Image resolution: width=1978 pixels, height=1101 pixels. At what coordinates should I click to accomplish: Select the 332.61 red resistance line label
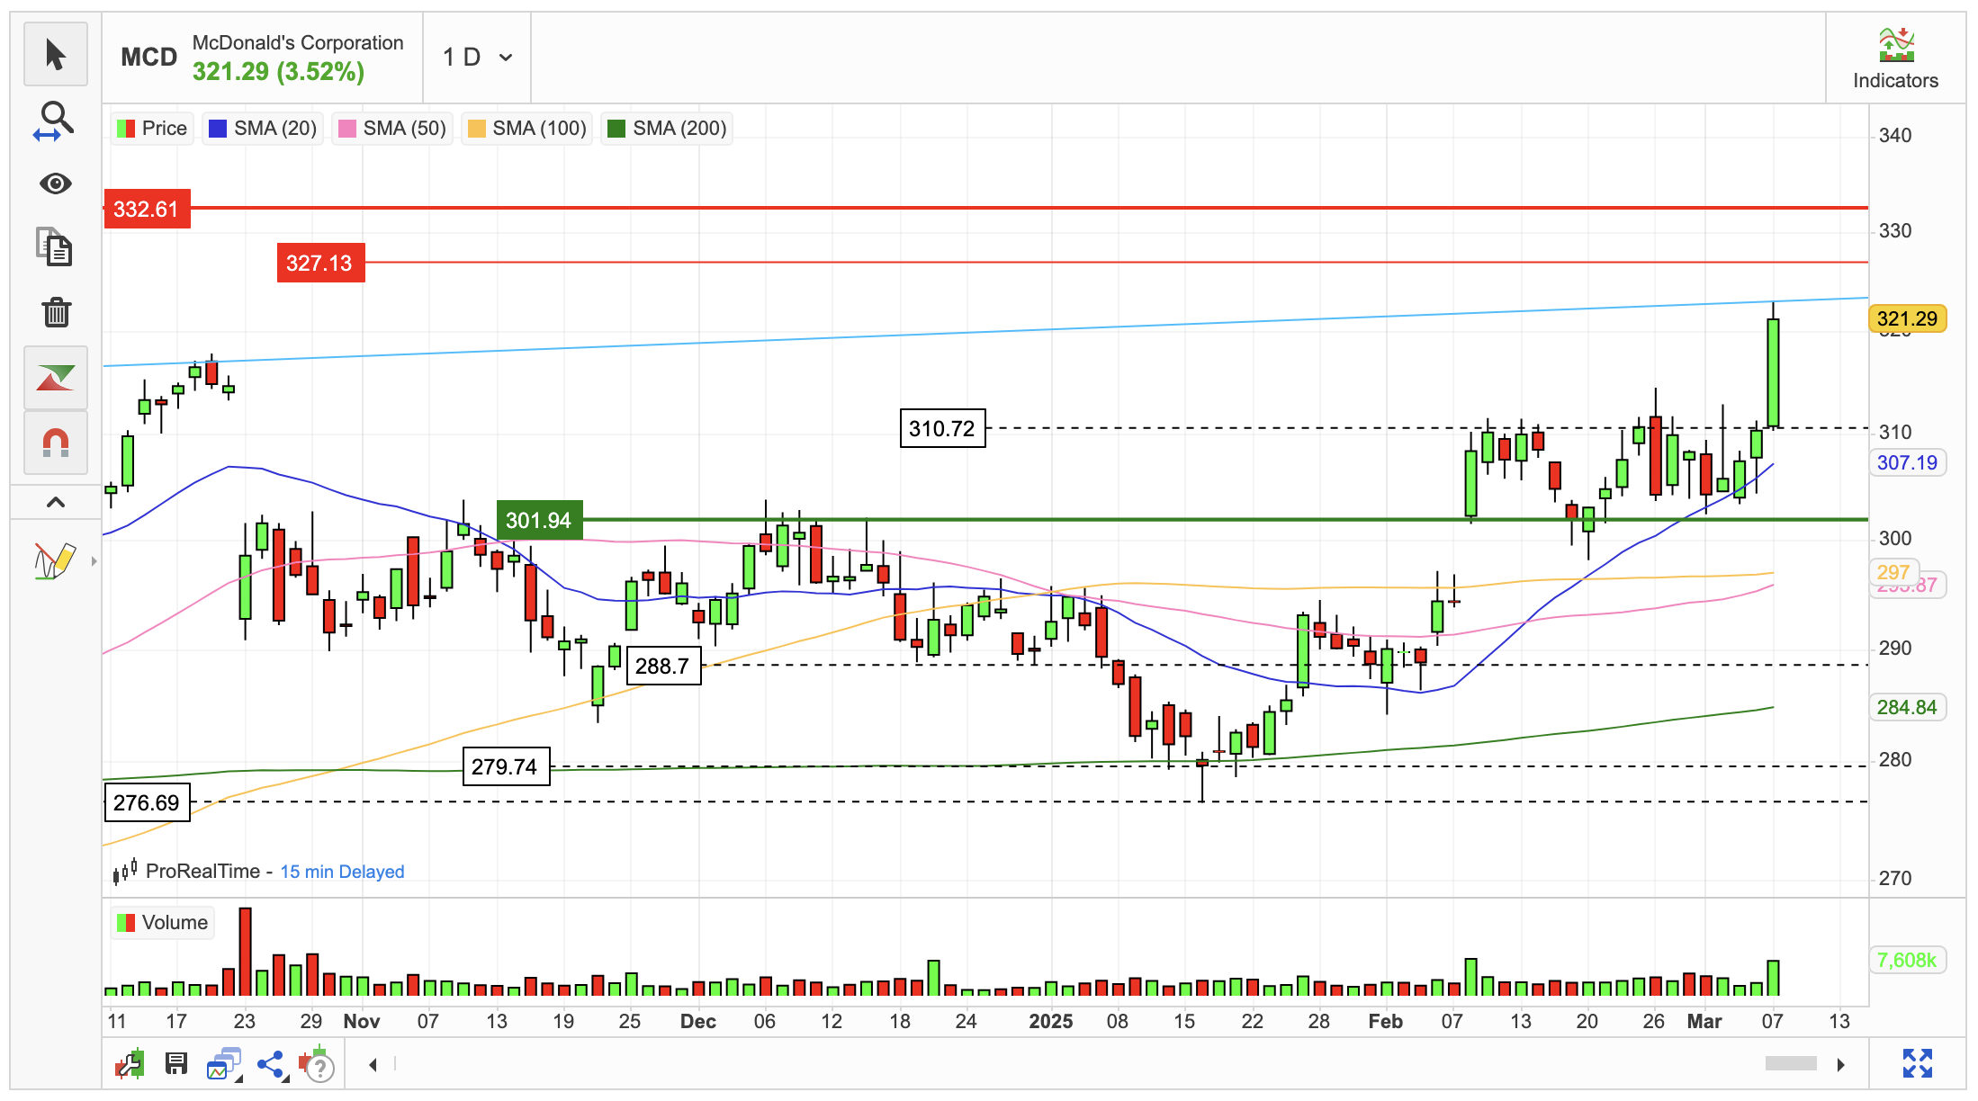[x=147, y=209]
